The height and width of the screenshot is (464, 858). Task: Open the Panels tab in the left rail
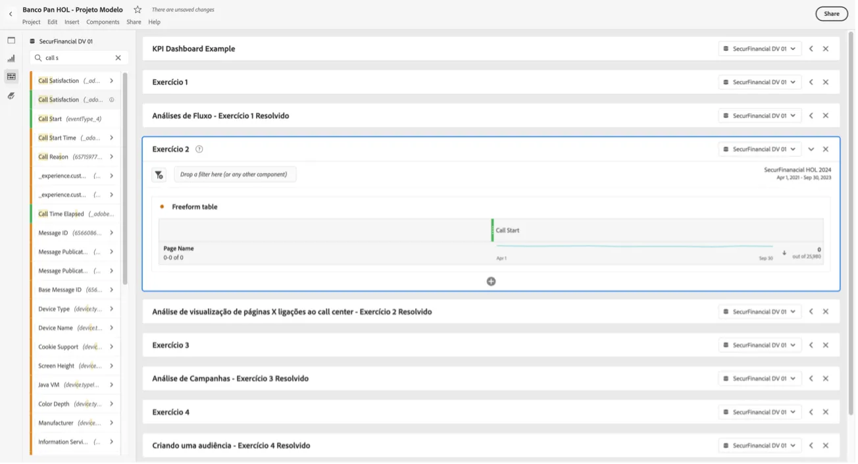11,40
